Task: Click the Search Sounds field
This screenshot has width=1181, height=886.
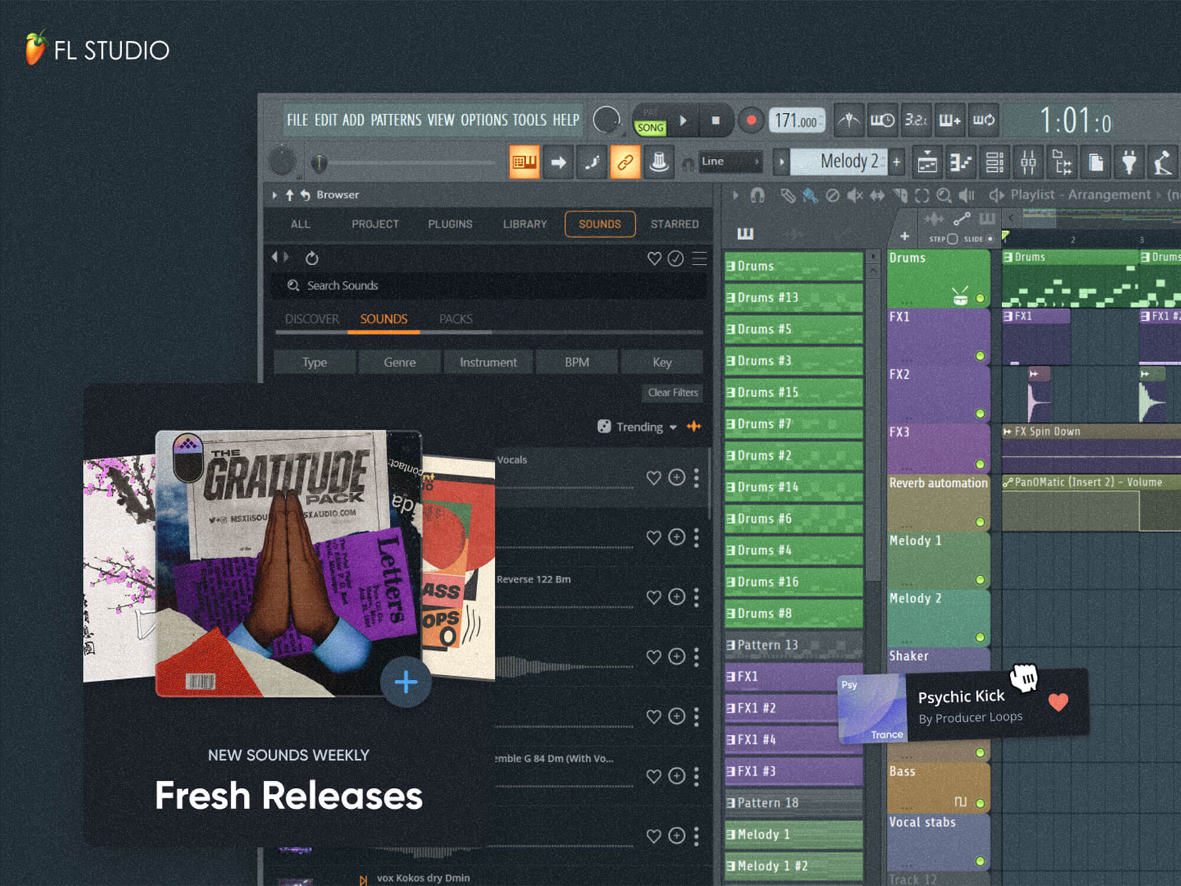Action: 489,286
